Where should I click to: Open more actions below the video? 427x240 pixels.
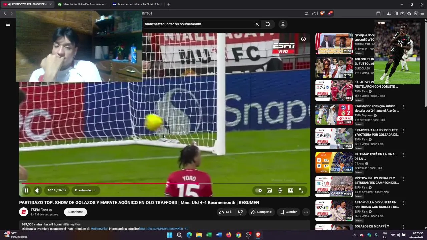click(306, 212)
